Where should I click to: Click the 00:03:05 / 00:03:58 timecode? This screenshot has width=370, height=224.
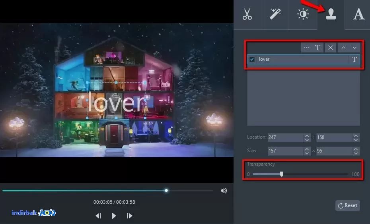pyautogui.click(x=114, y=202)
